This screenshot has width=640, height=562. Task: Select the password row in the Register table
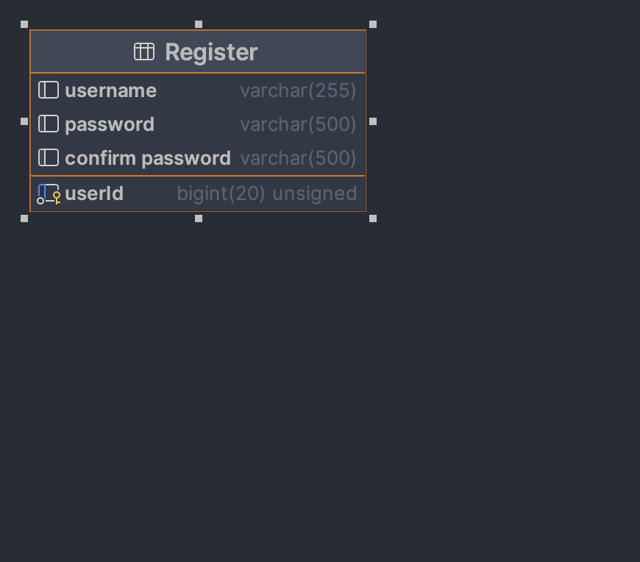tap(110, 124)
